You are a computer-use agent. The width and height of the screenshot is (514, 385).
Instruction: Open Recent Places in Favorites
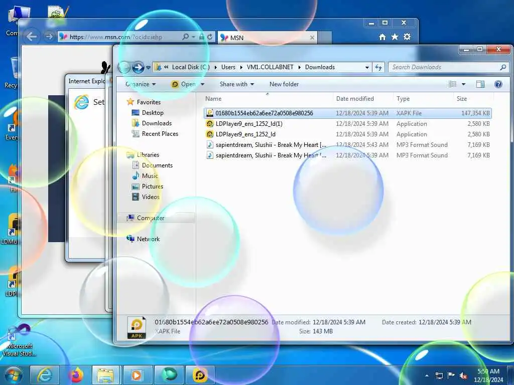point(160,133)
